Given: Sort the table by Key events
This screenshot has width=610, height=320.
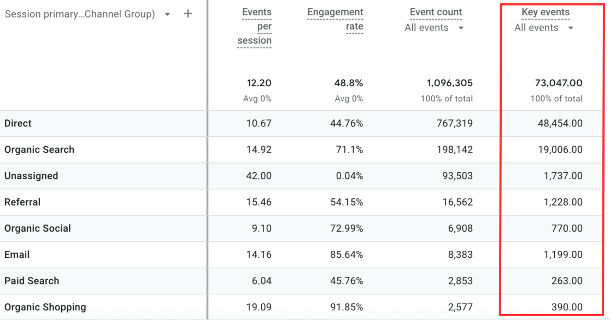Looking at the screenshot, I should tap(545, 11).
